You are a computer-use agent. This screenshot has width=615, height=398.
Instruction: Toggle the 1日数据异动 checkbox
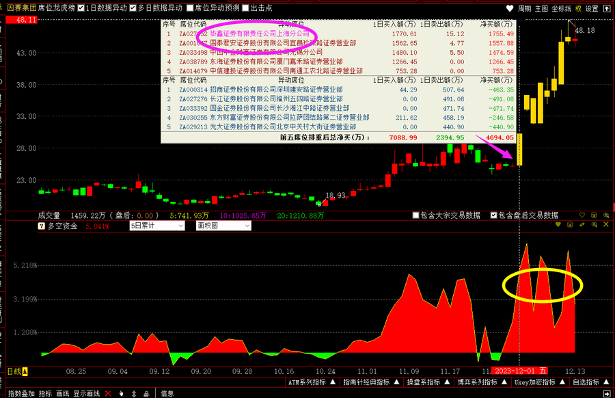coord(81,8)
